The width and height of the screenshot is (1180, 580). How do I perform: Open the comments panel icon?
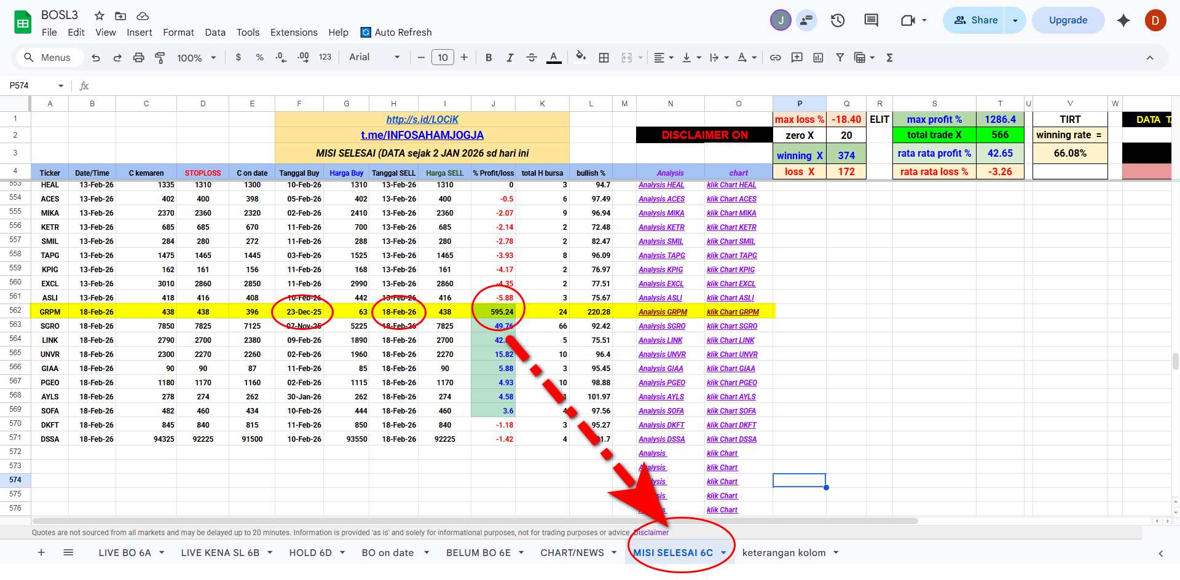click(x=871, y=20)
